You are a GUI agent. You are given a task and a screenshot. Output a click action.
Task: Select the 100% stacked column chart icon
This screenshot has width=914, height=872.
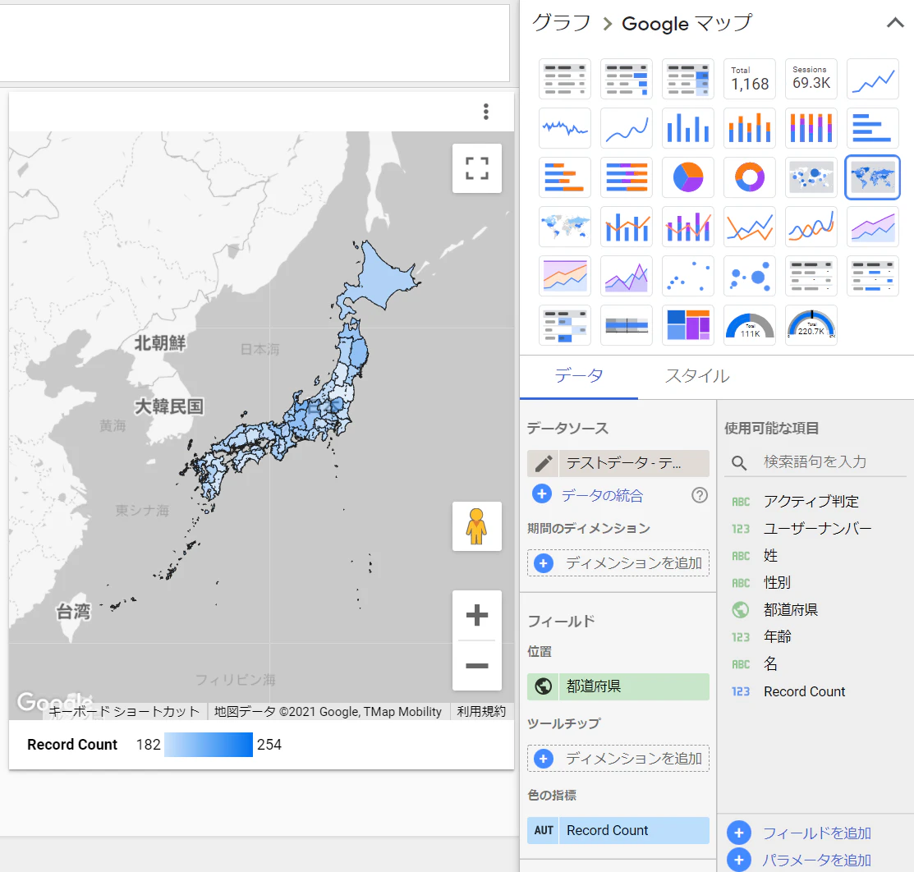811,127
